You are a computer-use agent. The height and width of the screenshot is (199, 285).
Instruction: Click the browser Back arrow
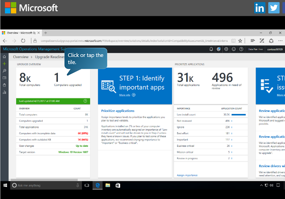[5, 41]
